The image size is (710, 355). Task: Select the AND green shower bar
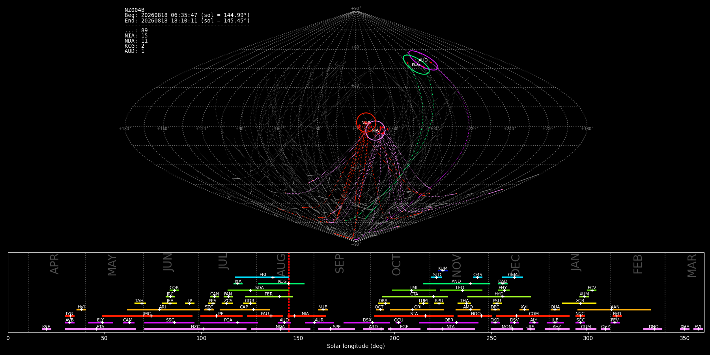pyautogui.click(x=456, y=284)
